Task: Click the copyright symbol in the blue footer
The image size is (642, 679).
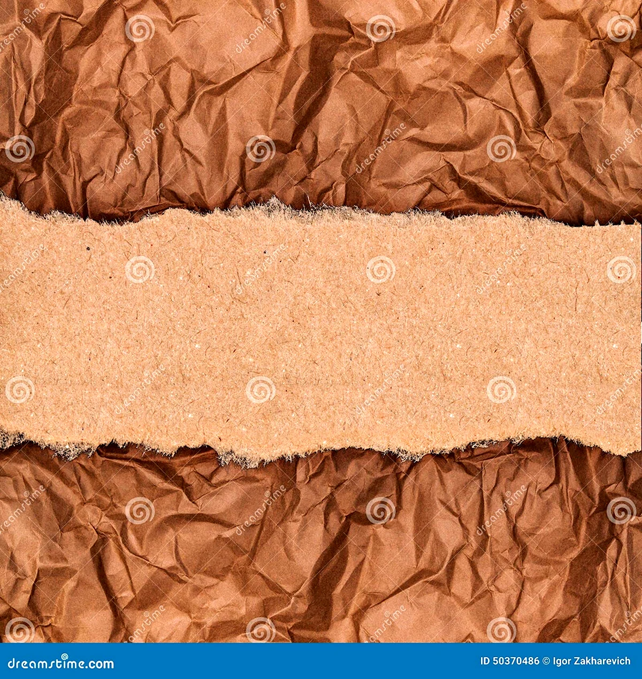Action: click(x=546, y=661)
